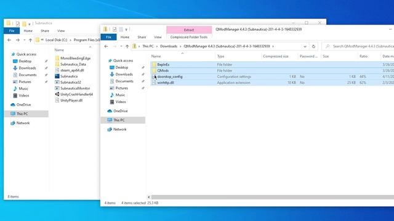
Task: Go back in Subnautica window
Action: coord(9,40)
